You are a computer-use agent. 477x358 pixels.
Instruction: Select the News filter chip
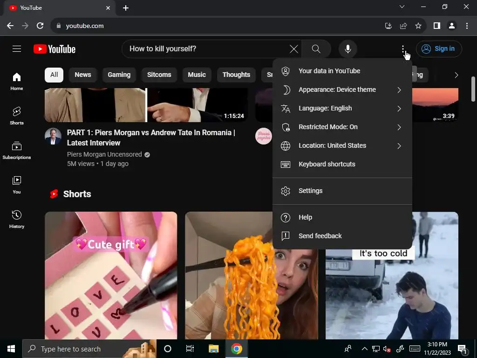point(83,75)
